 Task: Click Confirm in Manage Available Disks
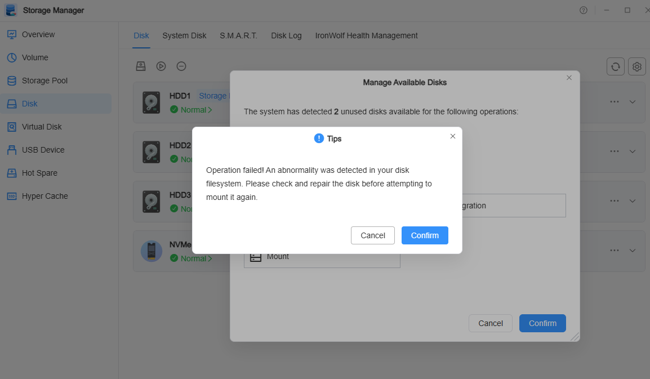click(542, 323)
